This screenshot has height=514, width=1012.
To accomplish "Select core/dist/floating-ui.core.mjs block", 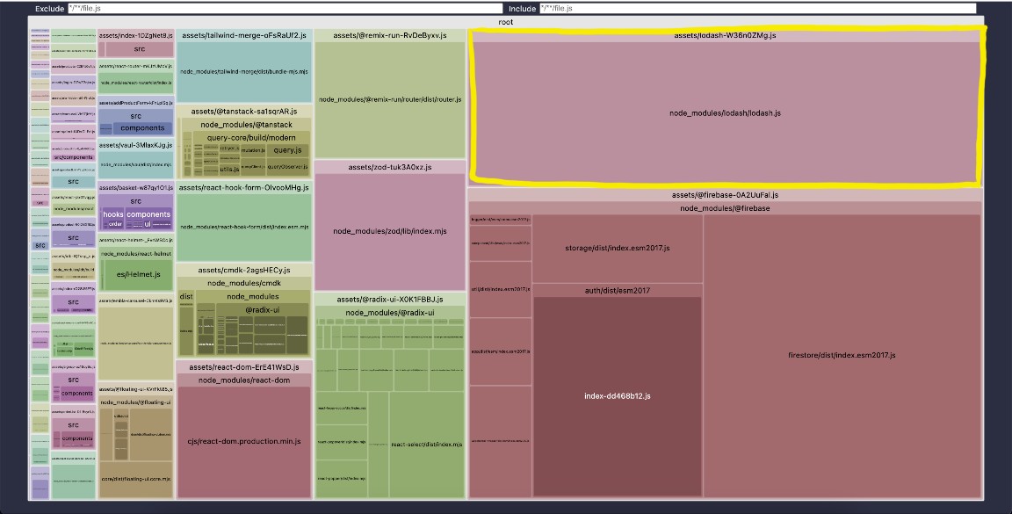I will [136, 479].
